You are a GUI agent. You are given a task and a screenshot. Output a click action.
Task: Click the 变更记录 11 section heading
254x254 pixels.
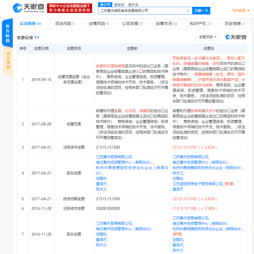pyautogui.click(x=28, y=38)
